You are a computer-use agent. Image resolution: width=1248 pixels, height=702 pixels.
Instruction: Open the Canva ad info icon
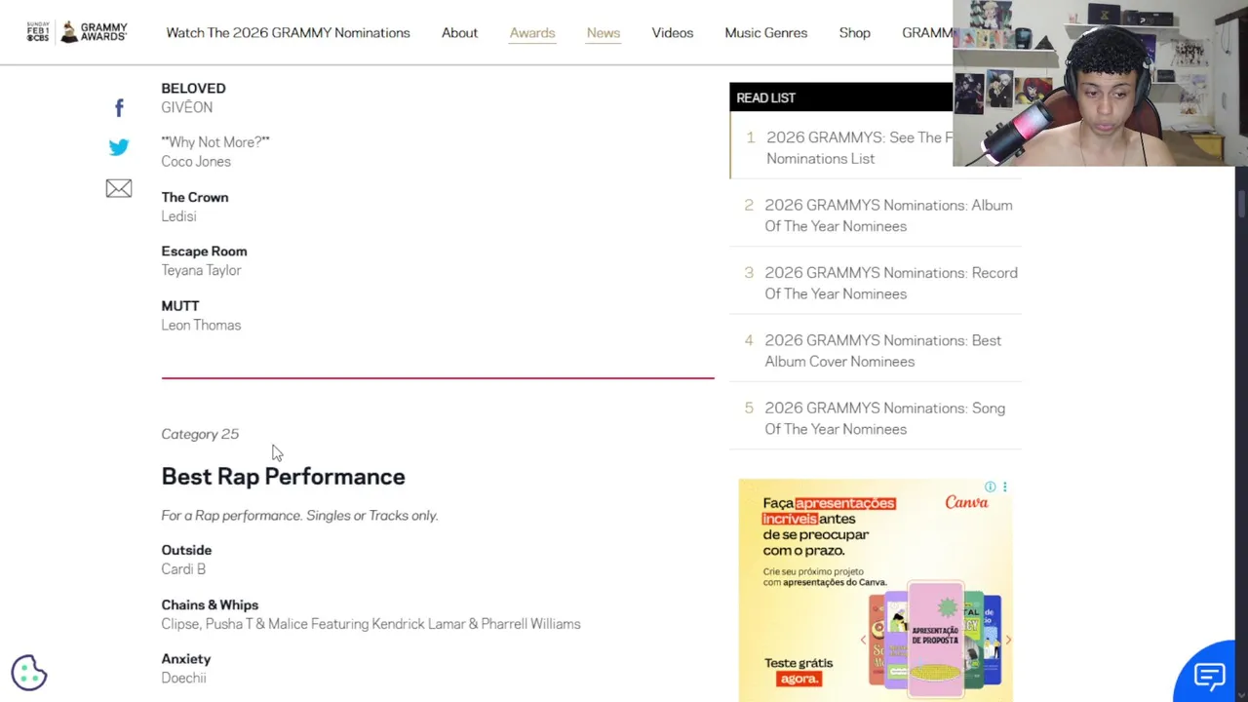990,487
